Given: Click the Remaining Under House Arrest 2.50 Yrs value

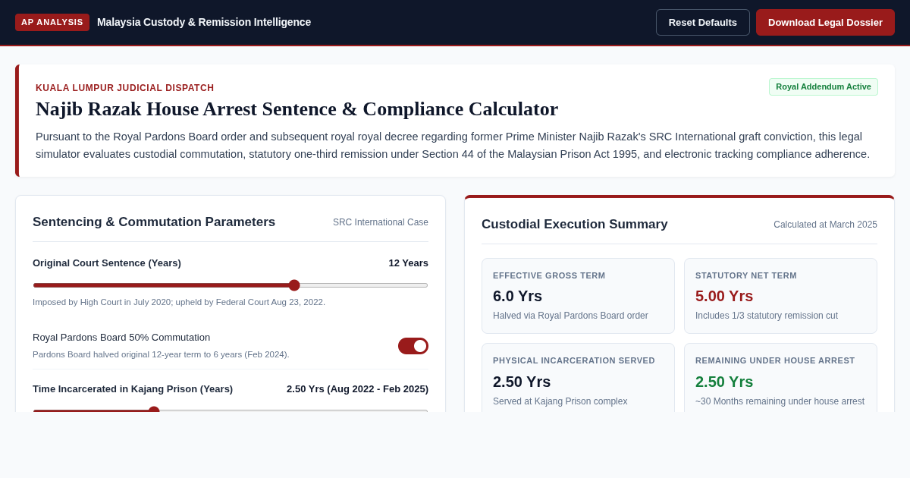Looking at the screenshot, I should click(x=724, y=382).
